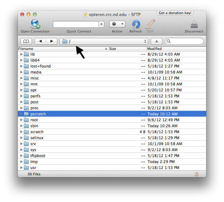This screenshot has width=224, height=202.
Task: Navigate back with the left arrow
Action: click(x=40, y=41)
